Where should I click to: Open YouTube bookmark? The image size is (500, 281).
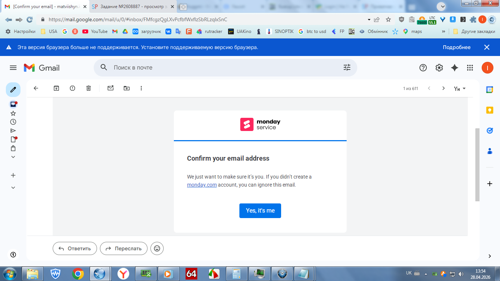point(95,31)
